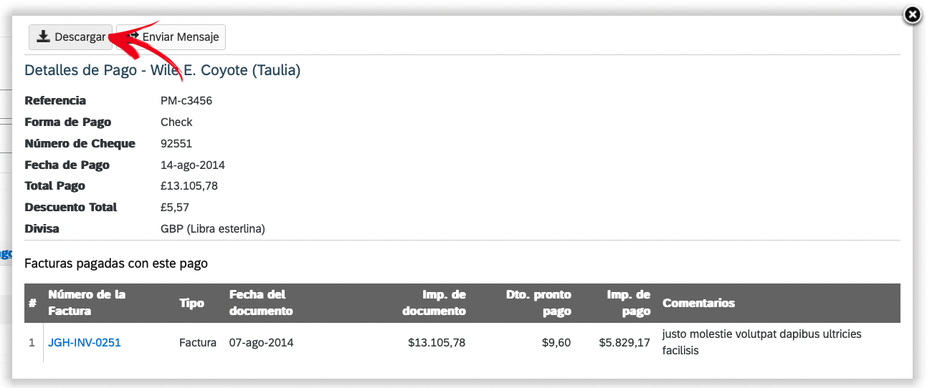The image size is (927, 388).
Task: Open invoice JGH-INV-0251 link
Action: coord(85,343)
